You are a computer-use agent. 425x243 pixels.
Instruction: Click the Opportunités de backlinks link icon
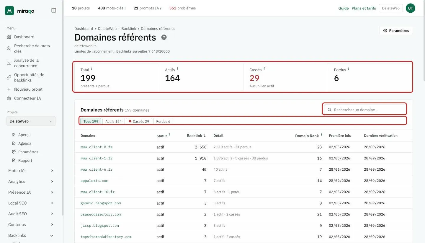9,77
